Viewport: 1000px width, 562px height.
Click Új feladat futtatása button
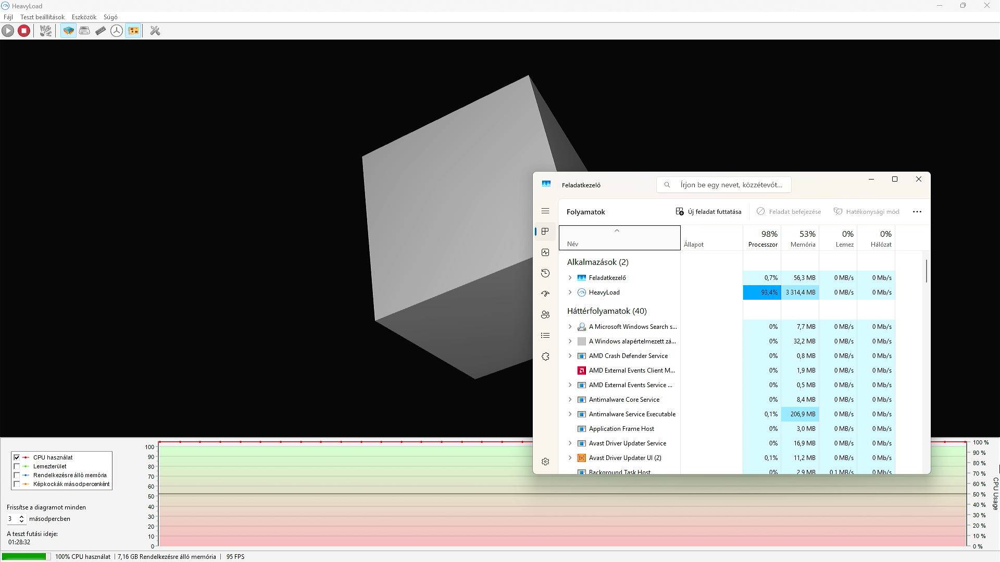708,212
